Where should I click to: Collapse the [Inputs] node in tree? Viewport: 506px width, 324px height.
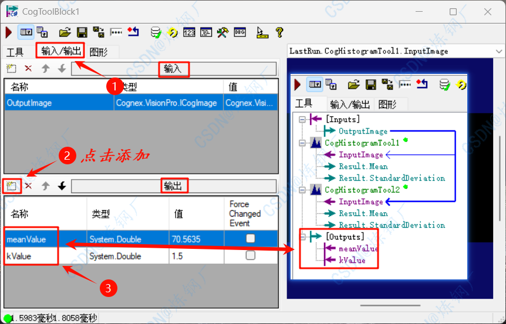302,119
